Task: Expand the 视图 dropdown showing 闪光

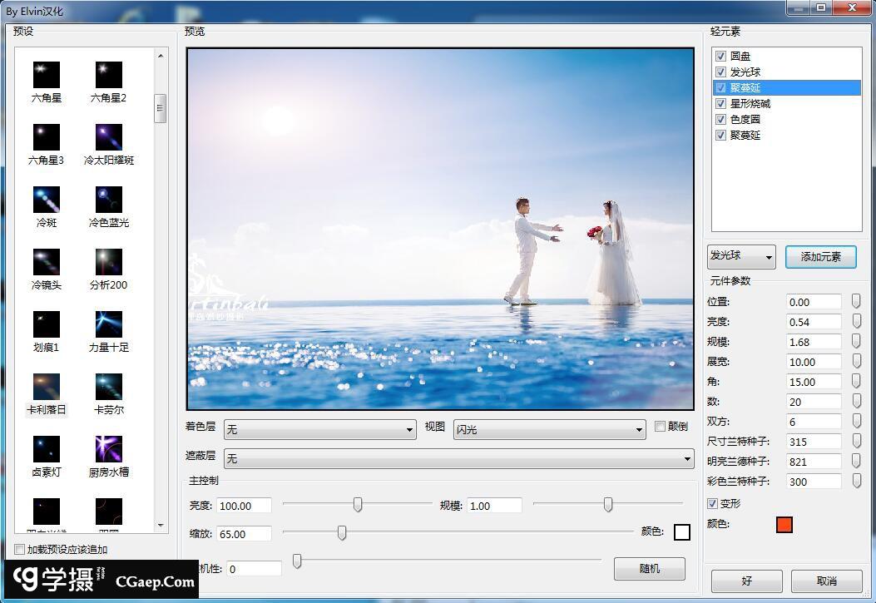Action: [549, 430]
